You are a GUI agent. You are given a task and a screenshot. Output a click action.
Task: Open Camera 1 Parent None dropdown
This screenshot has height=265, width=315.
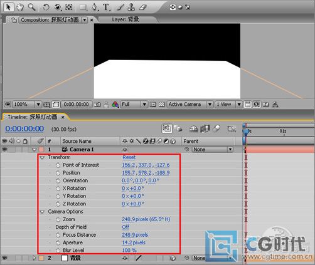point(212,149)
